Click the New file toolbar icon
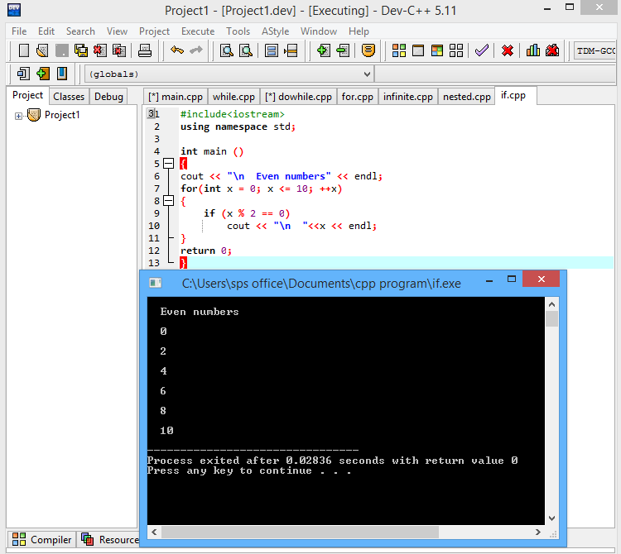Screen dimensions: 621x554 (x=24, y=50)
